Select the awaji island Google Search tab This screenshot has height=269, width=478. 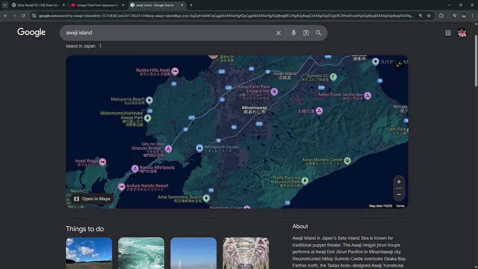[157, 5]
